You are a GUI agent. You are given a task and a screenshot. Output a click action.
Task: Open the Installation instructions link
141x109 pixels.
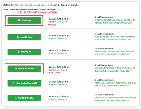pyautogui.click(x=24, y=5)
